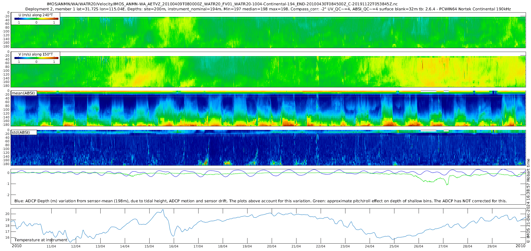Click the 2010 year label at bottom left
The width and height of the screenshot is (531, 251).
coord(17,246)
